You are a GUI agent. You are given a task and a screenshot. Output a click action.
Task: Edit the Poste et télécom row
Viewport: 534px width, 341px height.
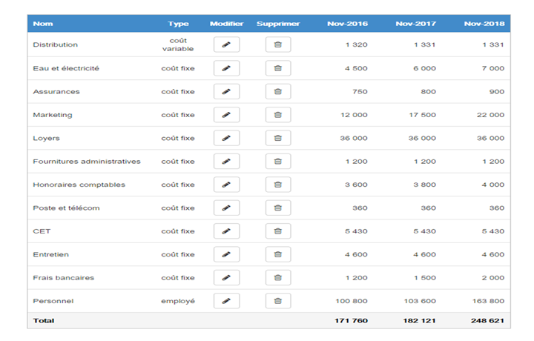pyautogui.click(x=226, y=208)
